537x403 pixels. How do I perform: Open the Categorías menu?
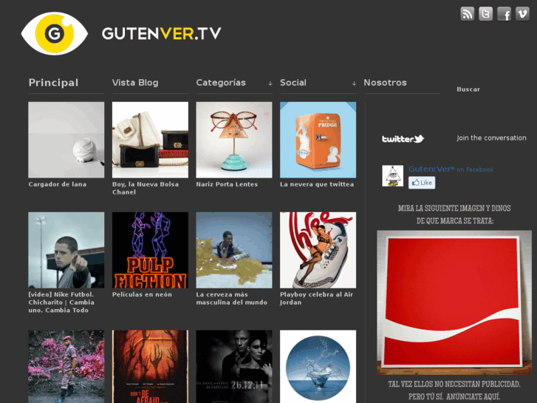tap(221, 83)
